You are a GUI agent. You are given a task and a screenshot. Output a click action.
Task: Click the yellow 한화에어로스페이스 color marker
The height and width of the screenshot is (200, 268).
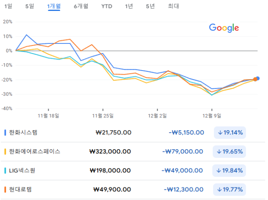5,151
